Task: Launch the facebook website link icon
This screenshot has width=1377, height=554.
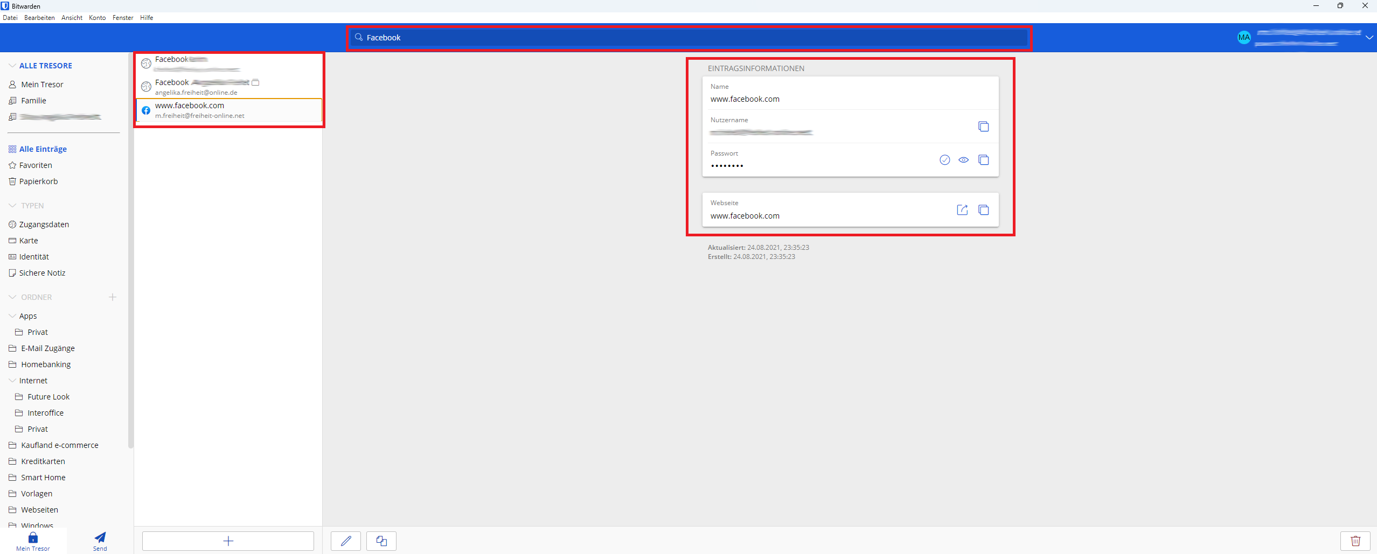Action: [x=962, y=210]
